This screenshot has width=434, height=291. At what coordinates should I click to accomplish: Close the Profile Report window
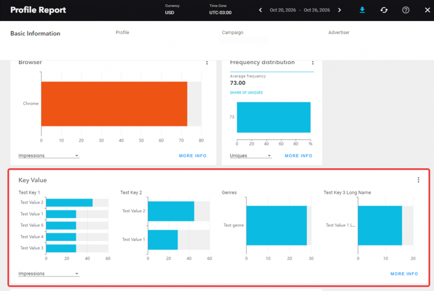[427, 10]
